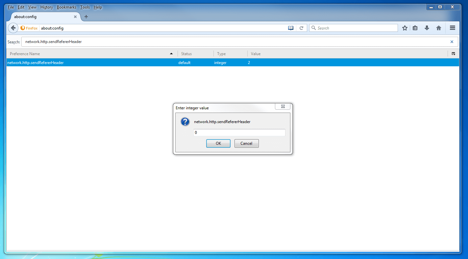Show bookmarks list icon in toolbar
This screenshot has height=259, width=468.
(x=415, y=28)
